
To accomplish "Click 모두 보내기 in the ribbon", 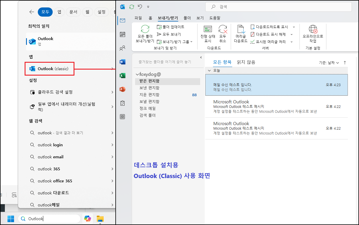I will tap(169, 34).
